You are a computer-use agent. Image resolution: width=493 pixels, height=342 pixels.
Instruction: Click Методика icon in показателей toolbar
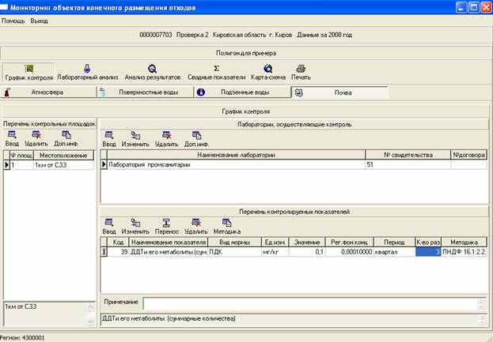click(227, 227)
